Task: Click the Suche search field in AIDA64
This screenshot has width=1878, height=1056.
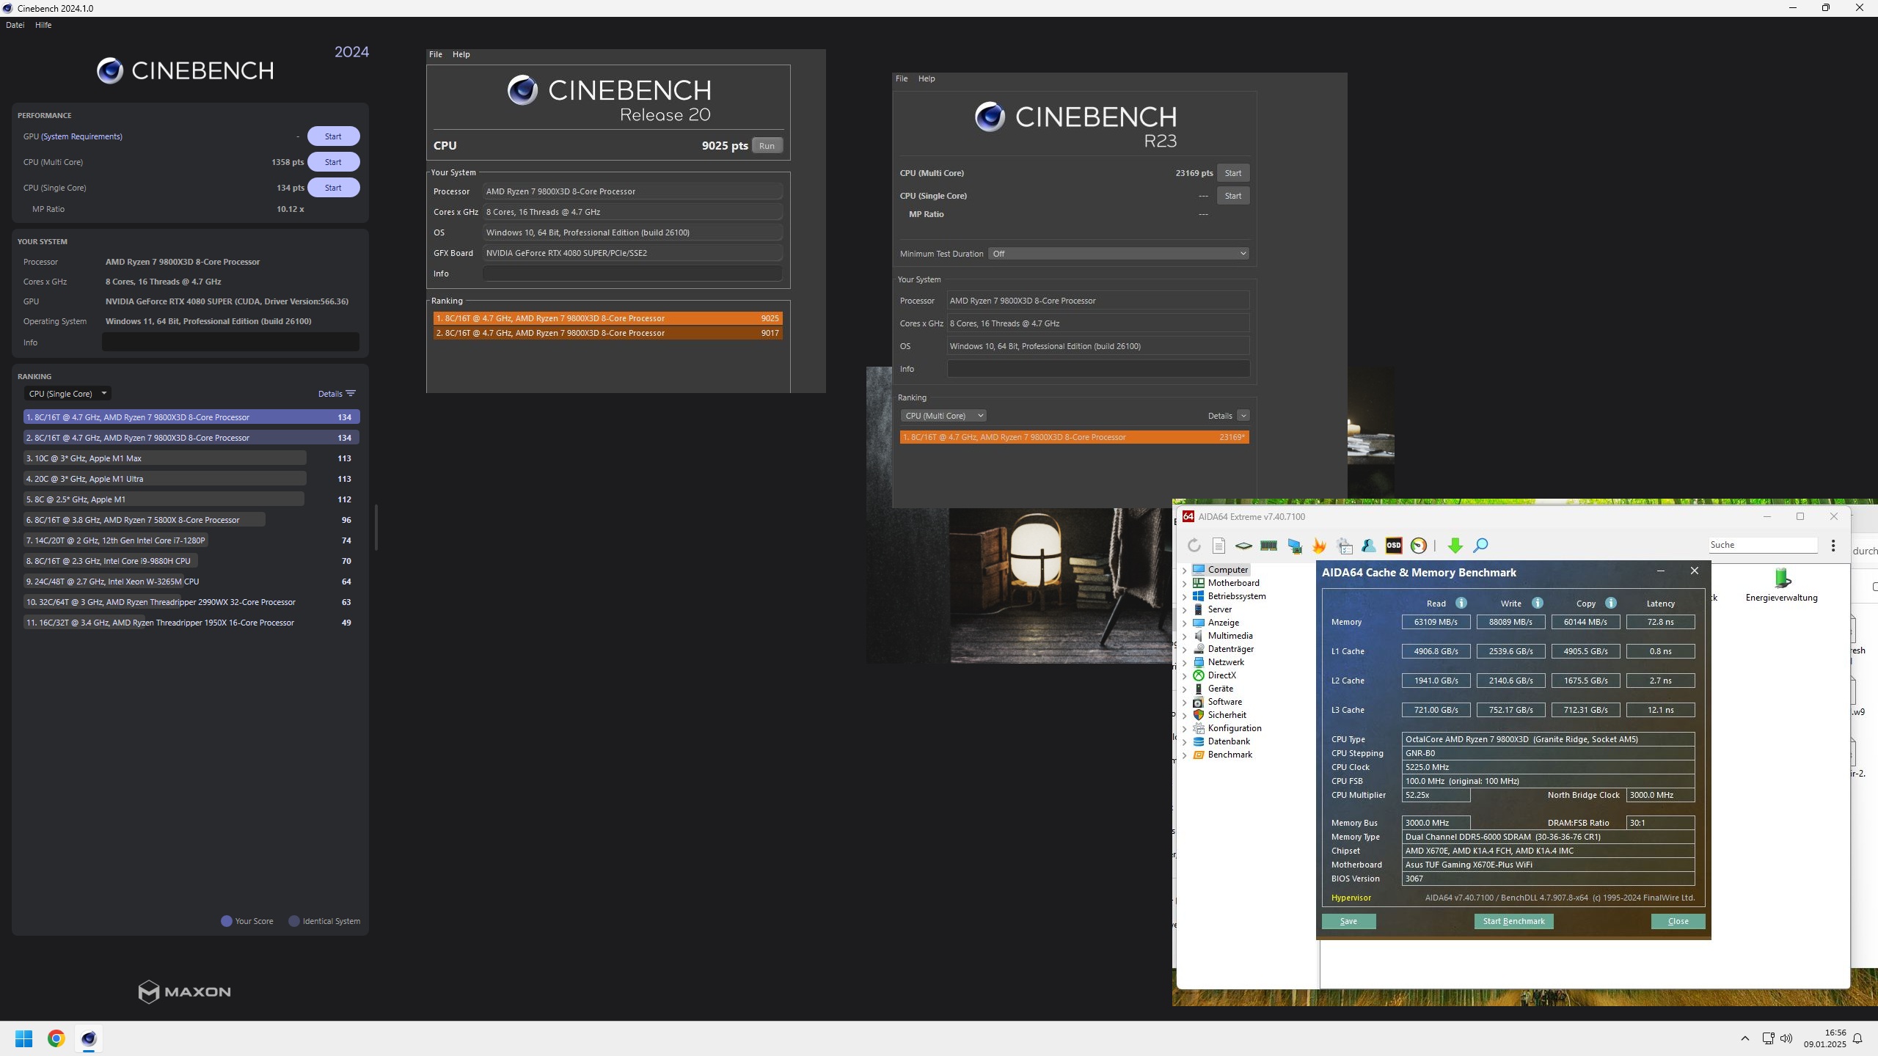Action: coord(1763,545)
